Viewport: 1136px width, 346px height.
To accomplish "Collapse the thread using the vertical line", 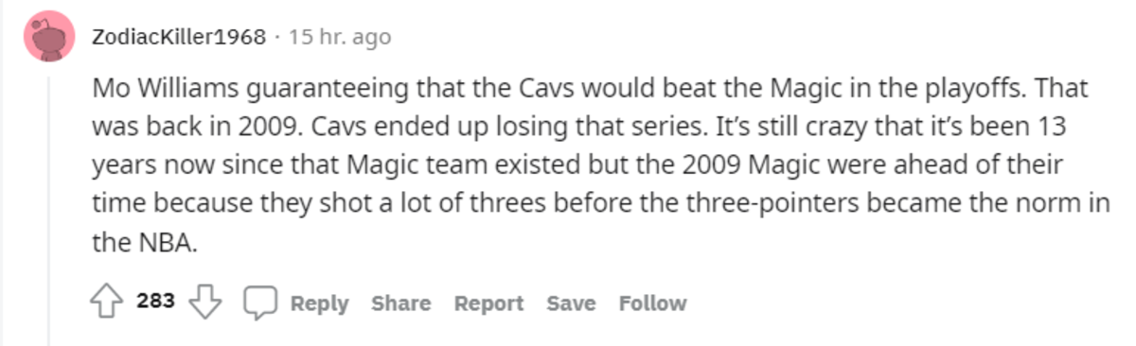I will pos(49,208).
